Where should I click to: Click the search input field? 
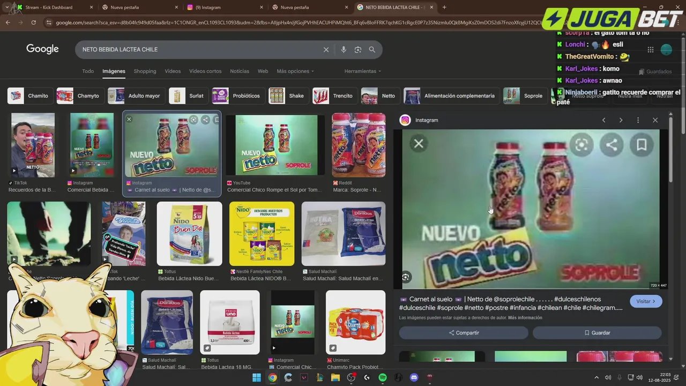coord(198,49)
